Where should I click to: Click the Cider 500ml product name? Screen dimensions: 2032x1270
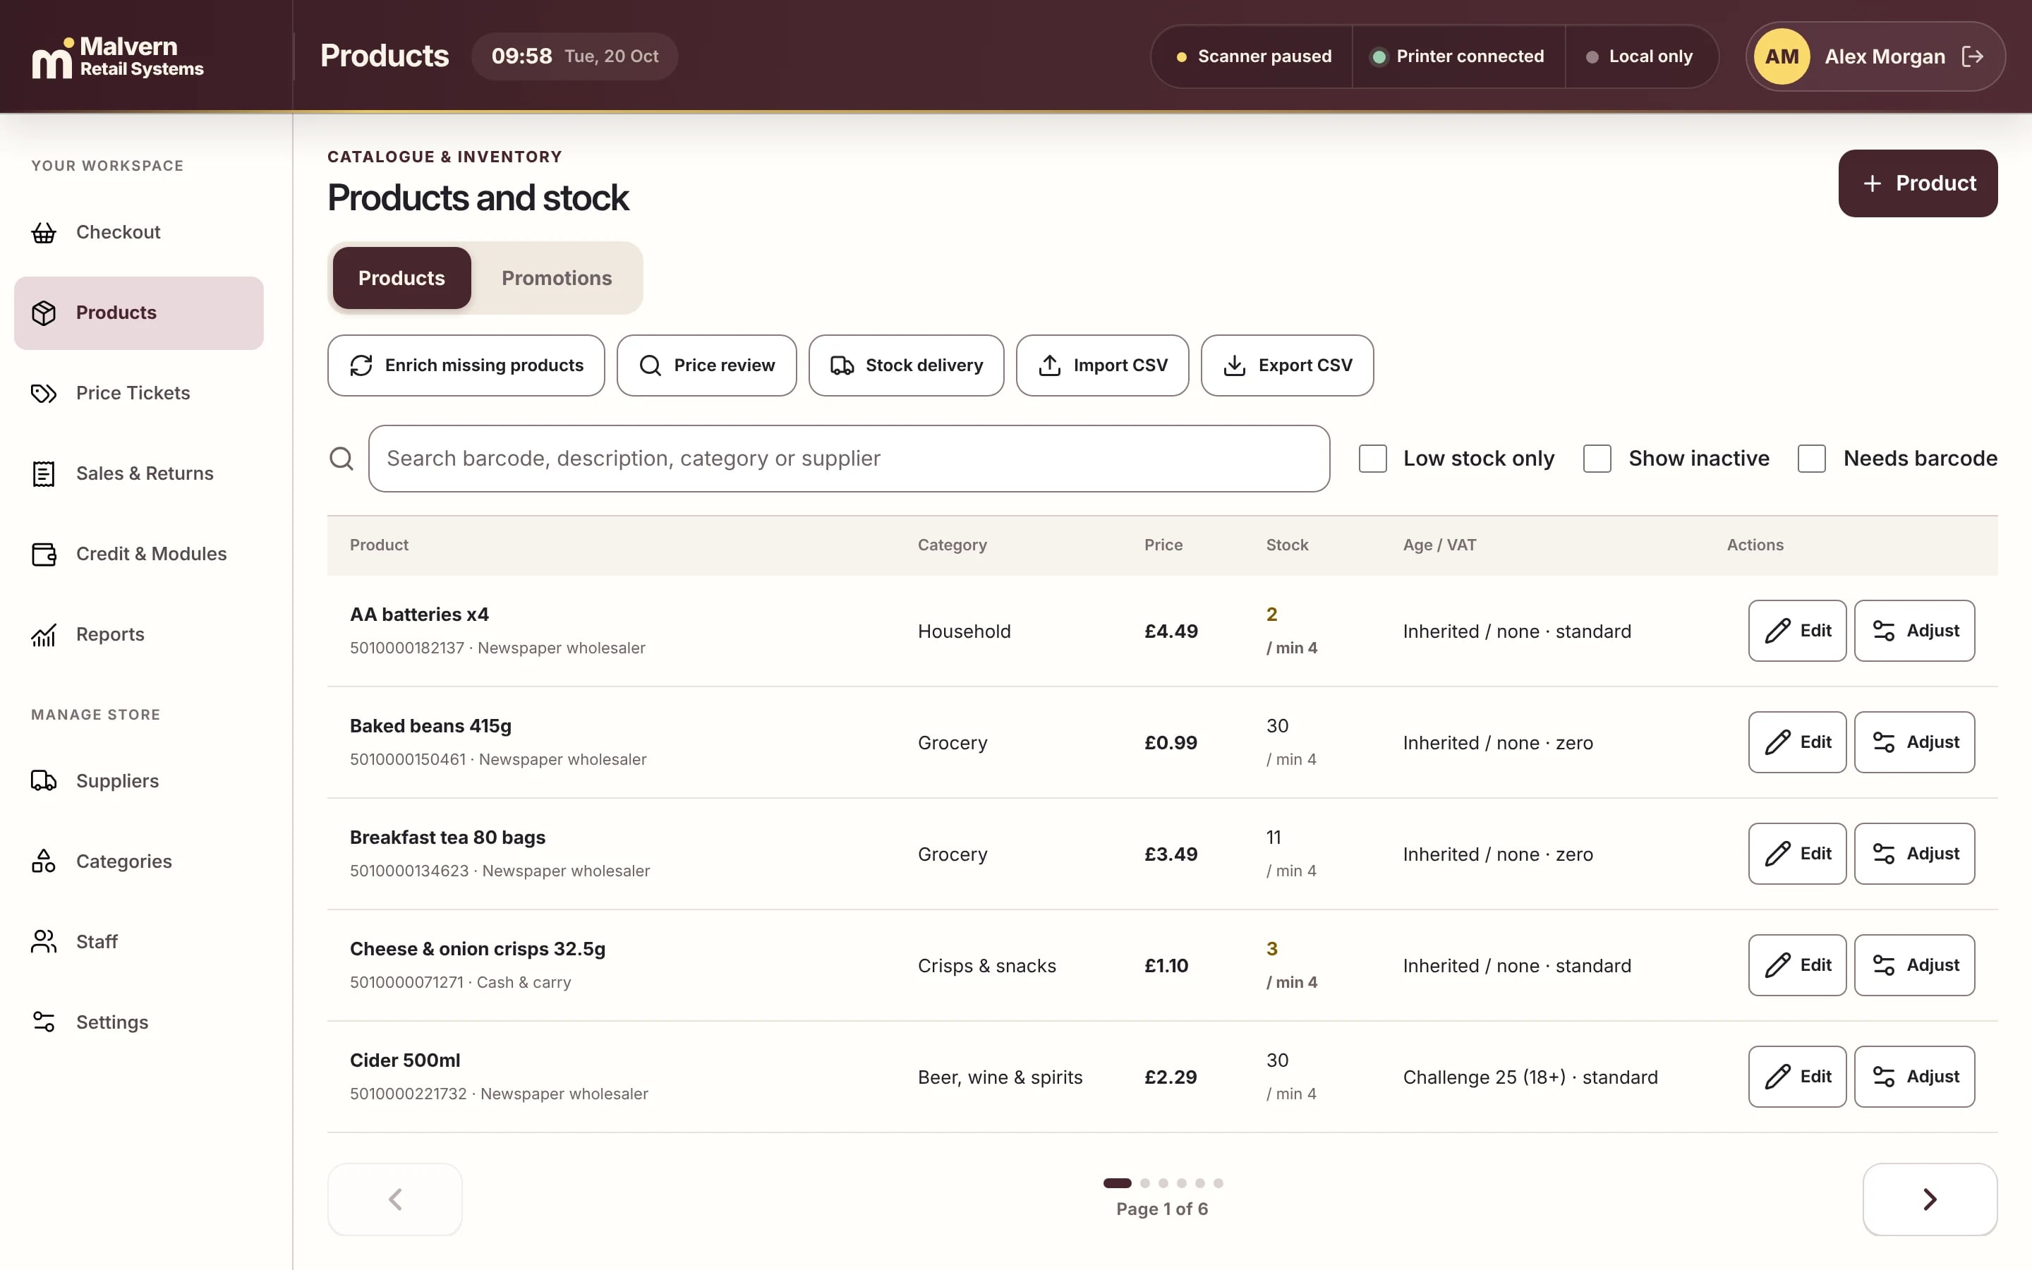click(405, 1061)
